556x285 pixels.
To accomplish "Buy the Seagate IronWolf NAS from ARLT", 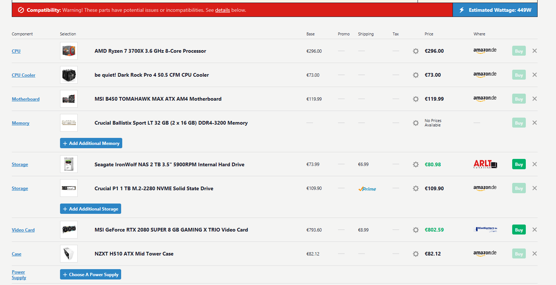I will tap(519, 164).
